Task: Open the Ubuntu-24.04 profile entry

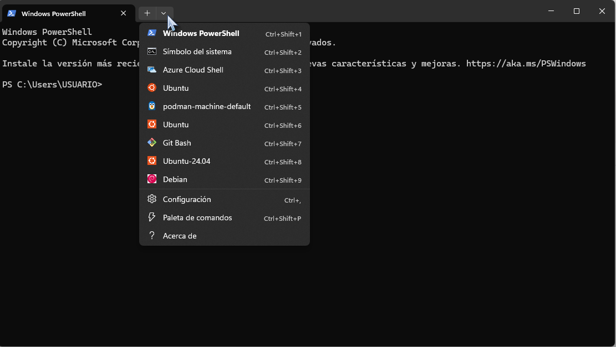Action: (x=186, y=161)
